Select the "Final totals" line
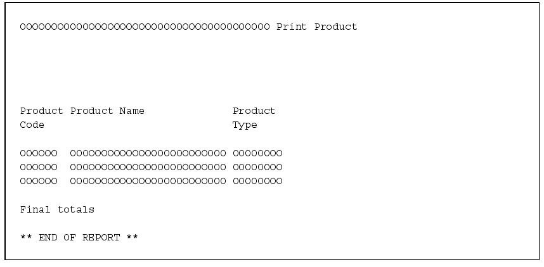This screenshot has width=544, height=267. [x=57, y=209]
